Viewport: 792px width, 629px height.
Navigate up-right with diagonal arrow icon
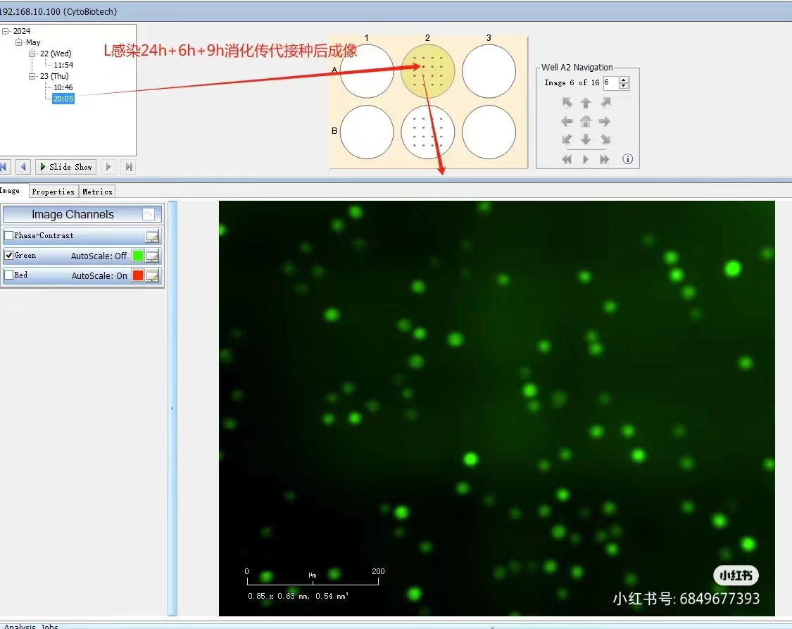(605, 103)
